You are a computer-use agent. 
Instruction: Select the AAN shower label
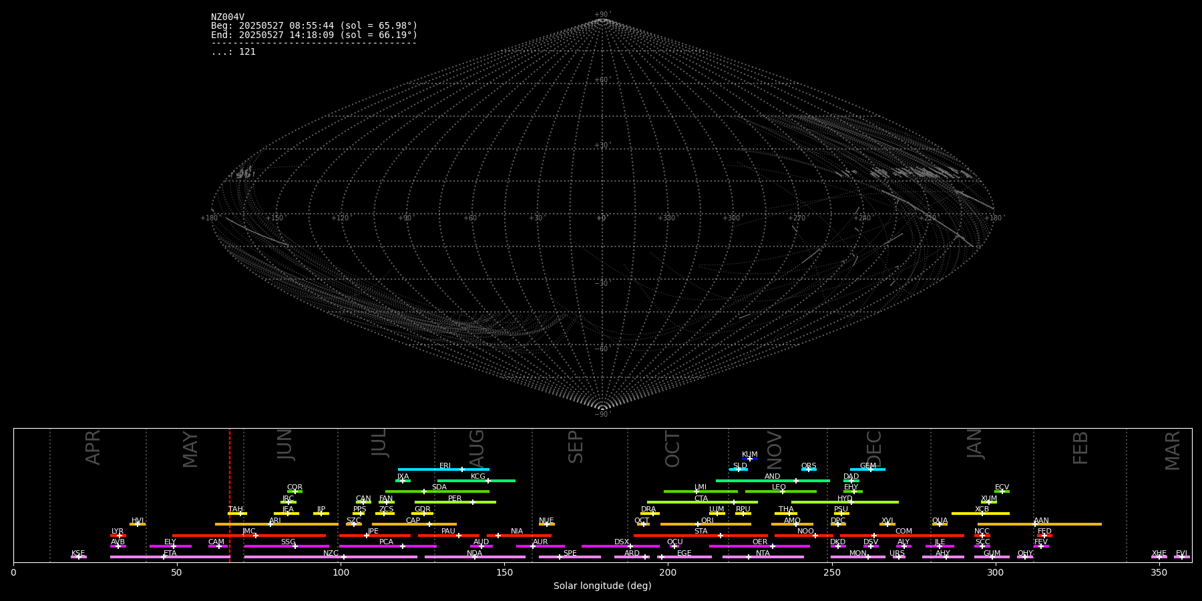click(1041, 521)
